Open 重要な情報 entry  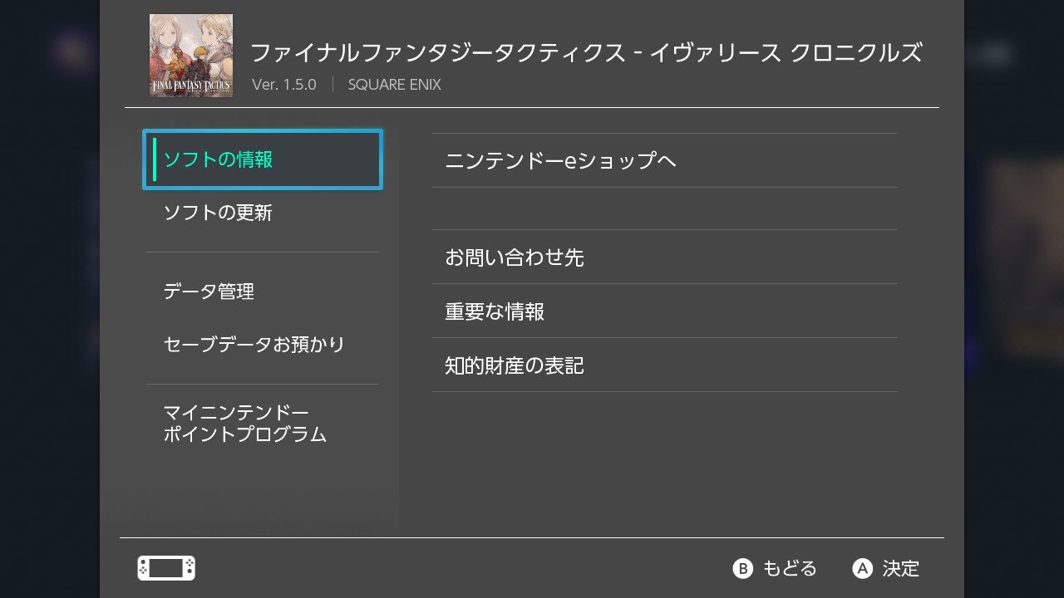point(665,311)
